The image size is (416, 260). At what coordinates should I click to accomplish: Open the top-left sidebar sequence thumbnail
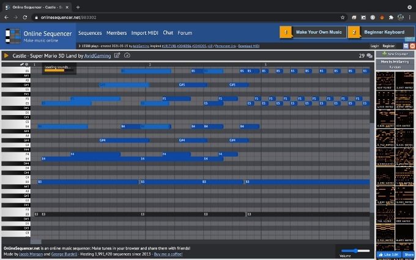385,80
